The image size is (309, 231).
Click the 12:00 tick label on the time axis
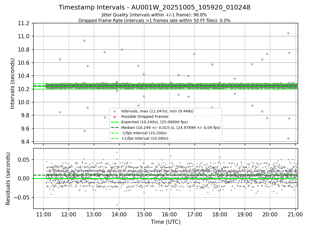point(68,214)
